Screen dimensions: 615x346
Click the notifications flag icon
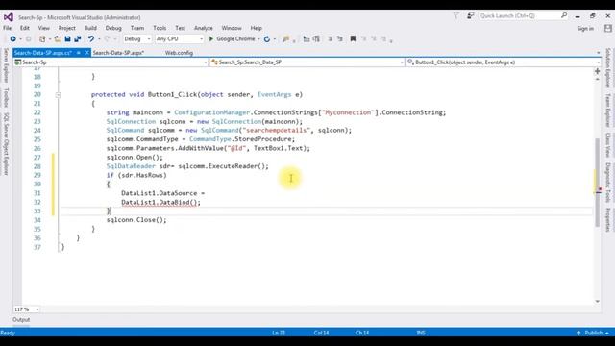tap(455, 15)
